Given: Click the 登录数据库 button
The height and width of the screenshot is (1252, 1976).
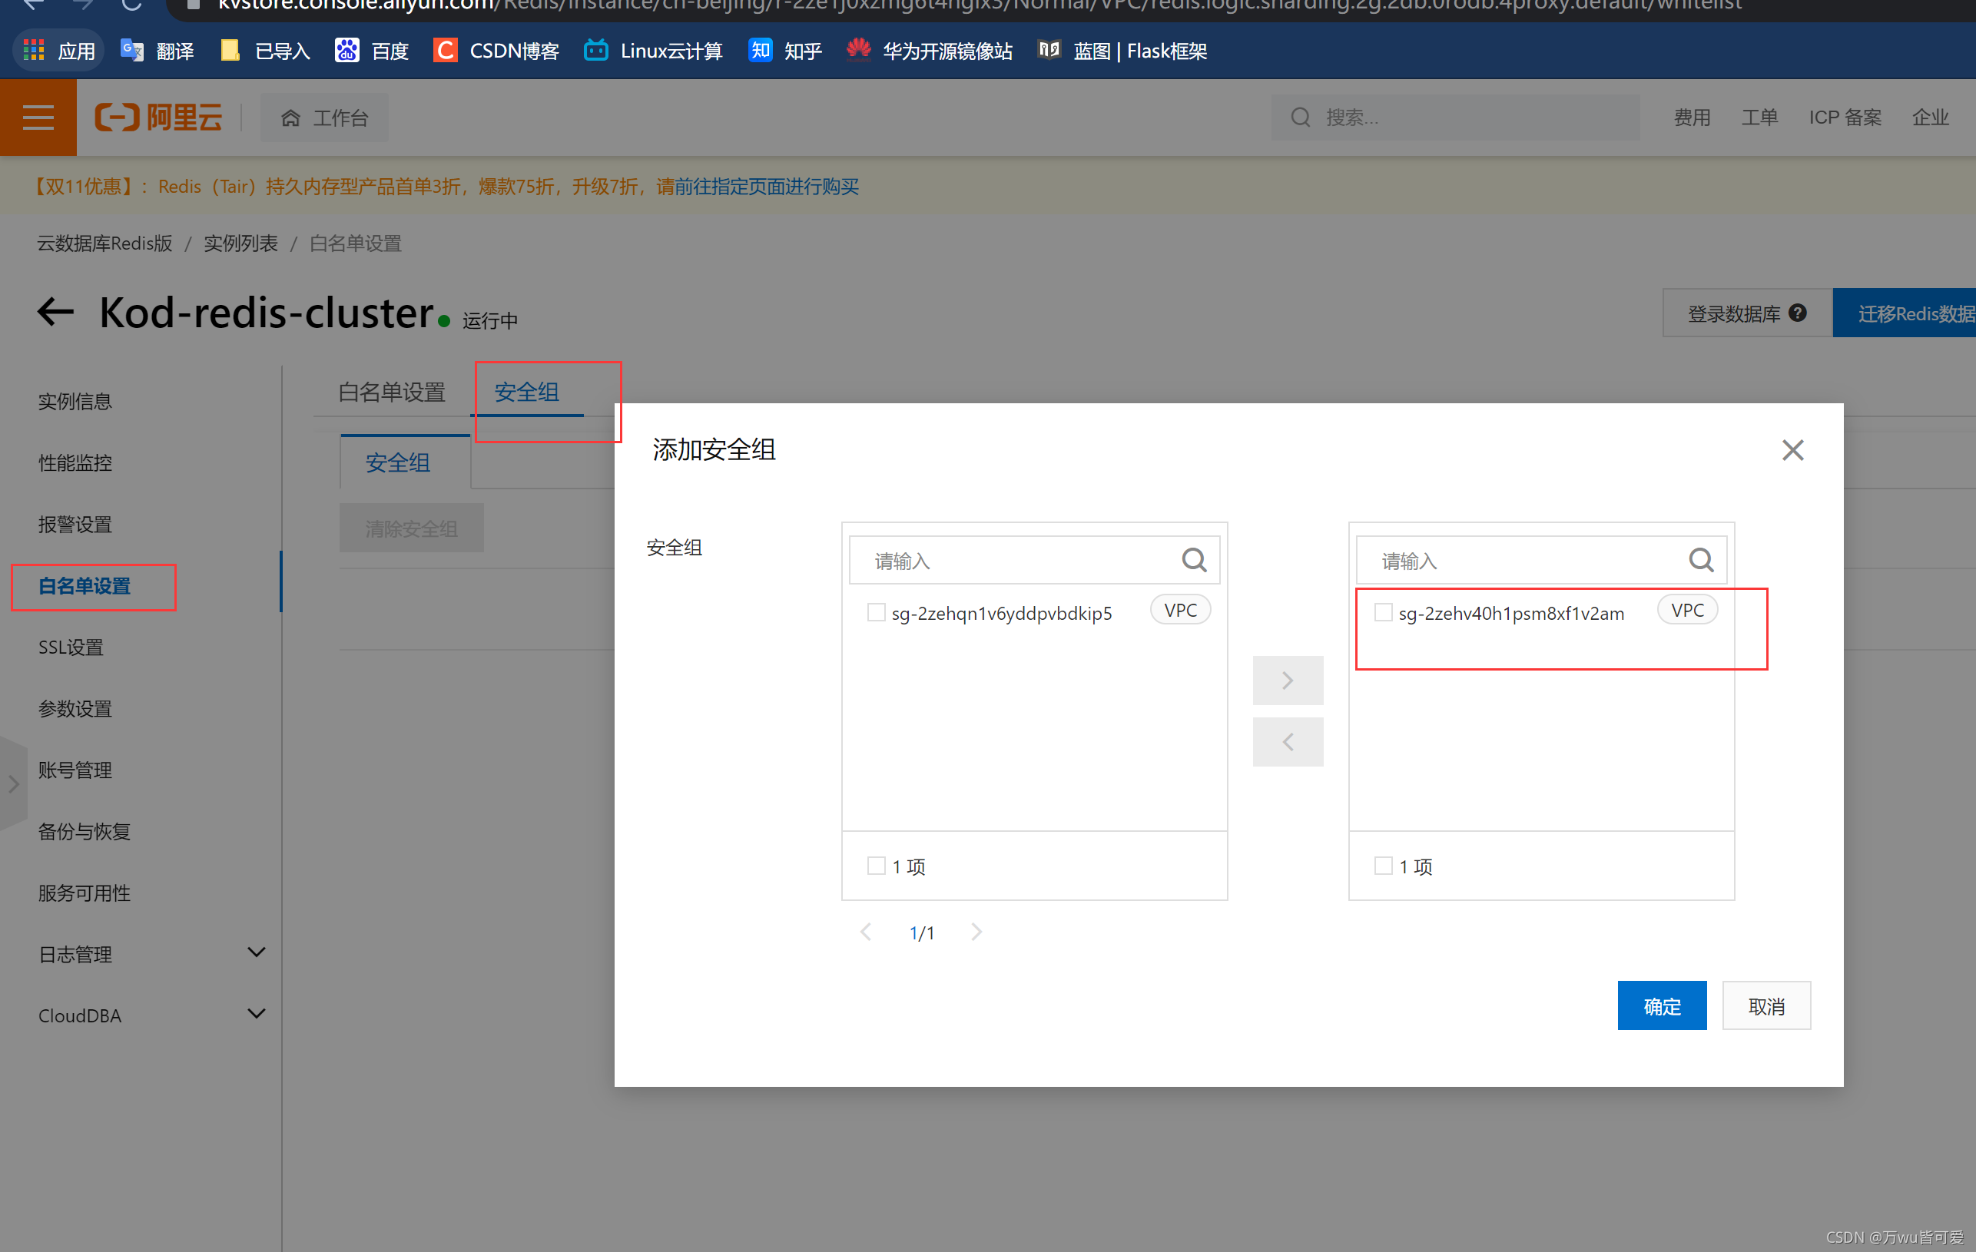Looking at the screenshot, I should click(1747, 313).
